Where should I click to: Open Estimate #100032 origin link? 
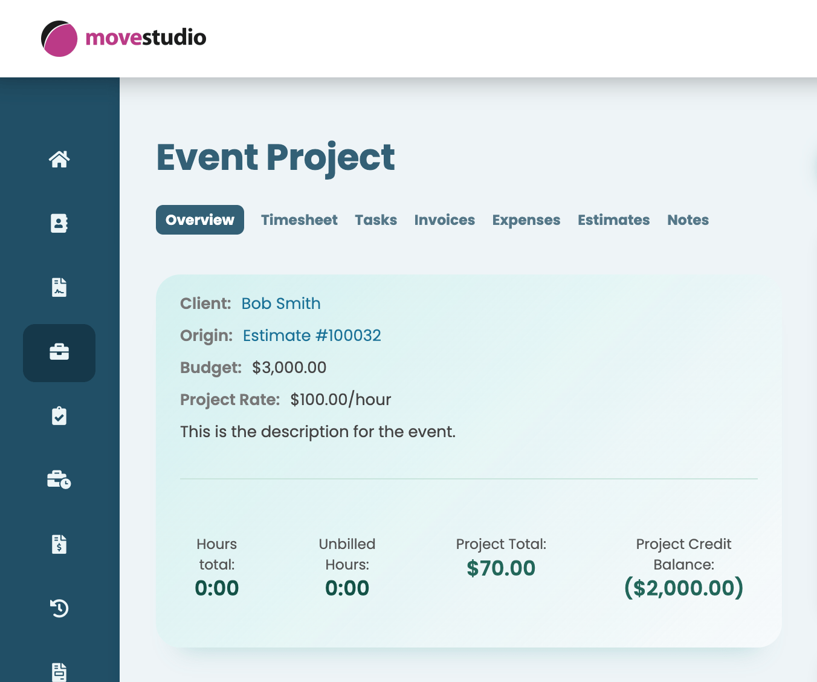pyautogui.click(x=312, y=336)
